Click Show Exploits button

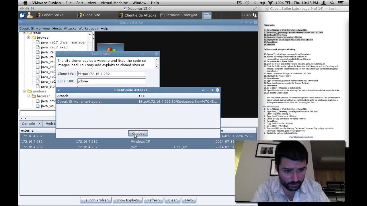click(127, 200)
